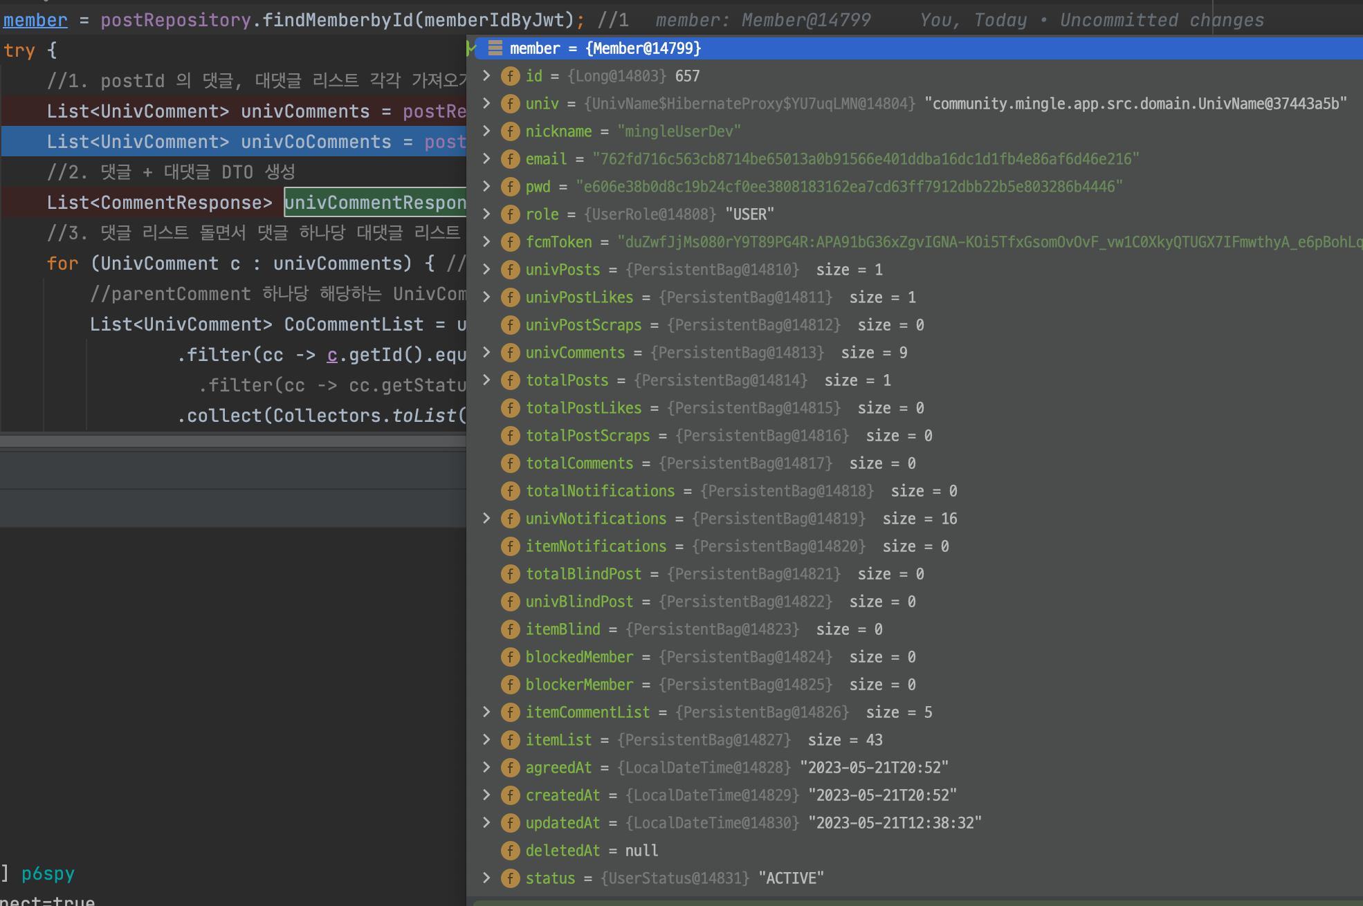Click the field icon next to email
Screen dimensions: 1363x906
click(511, 159)
